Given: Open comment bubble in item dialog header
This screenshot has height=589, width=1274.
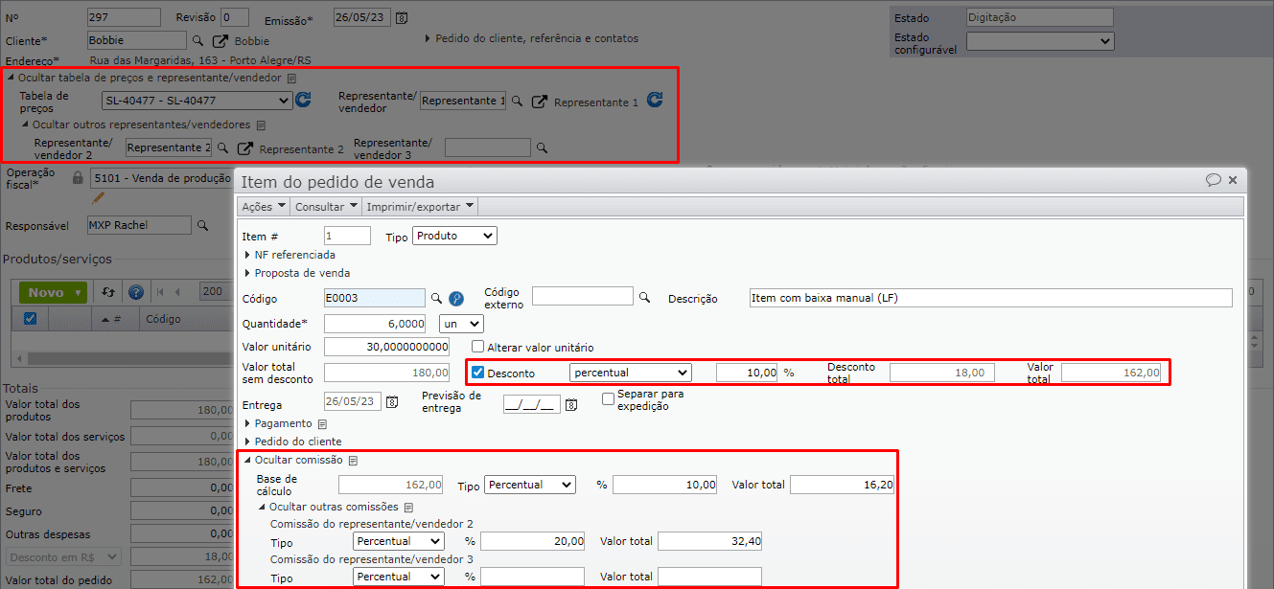Looking at the screenshot, I should click(1214, 179).
